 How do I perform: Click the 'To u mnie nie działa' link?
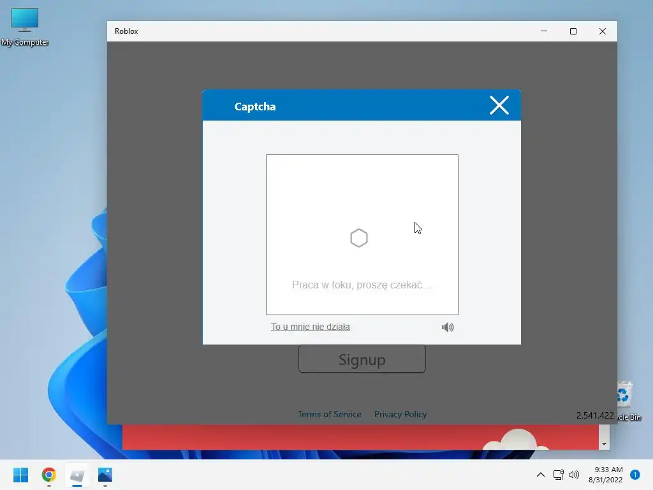311,327
